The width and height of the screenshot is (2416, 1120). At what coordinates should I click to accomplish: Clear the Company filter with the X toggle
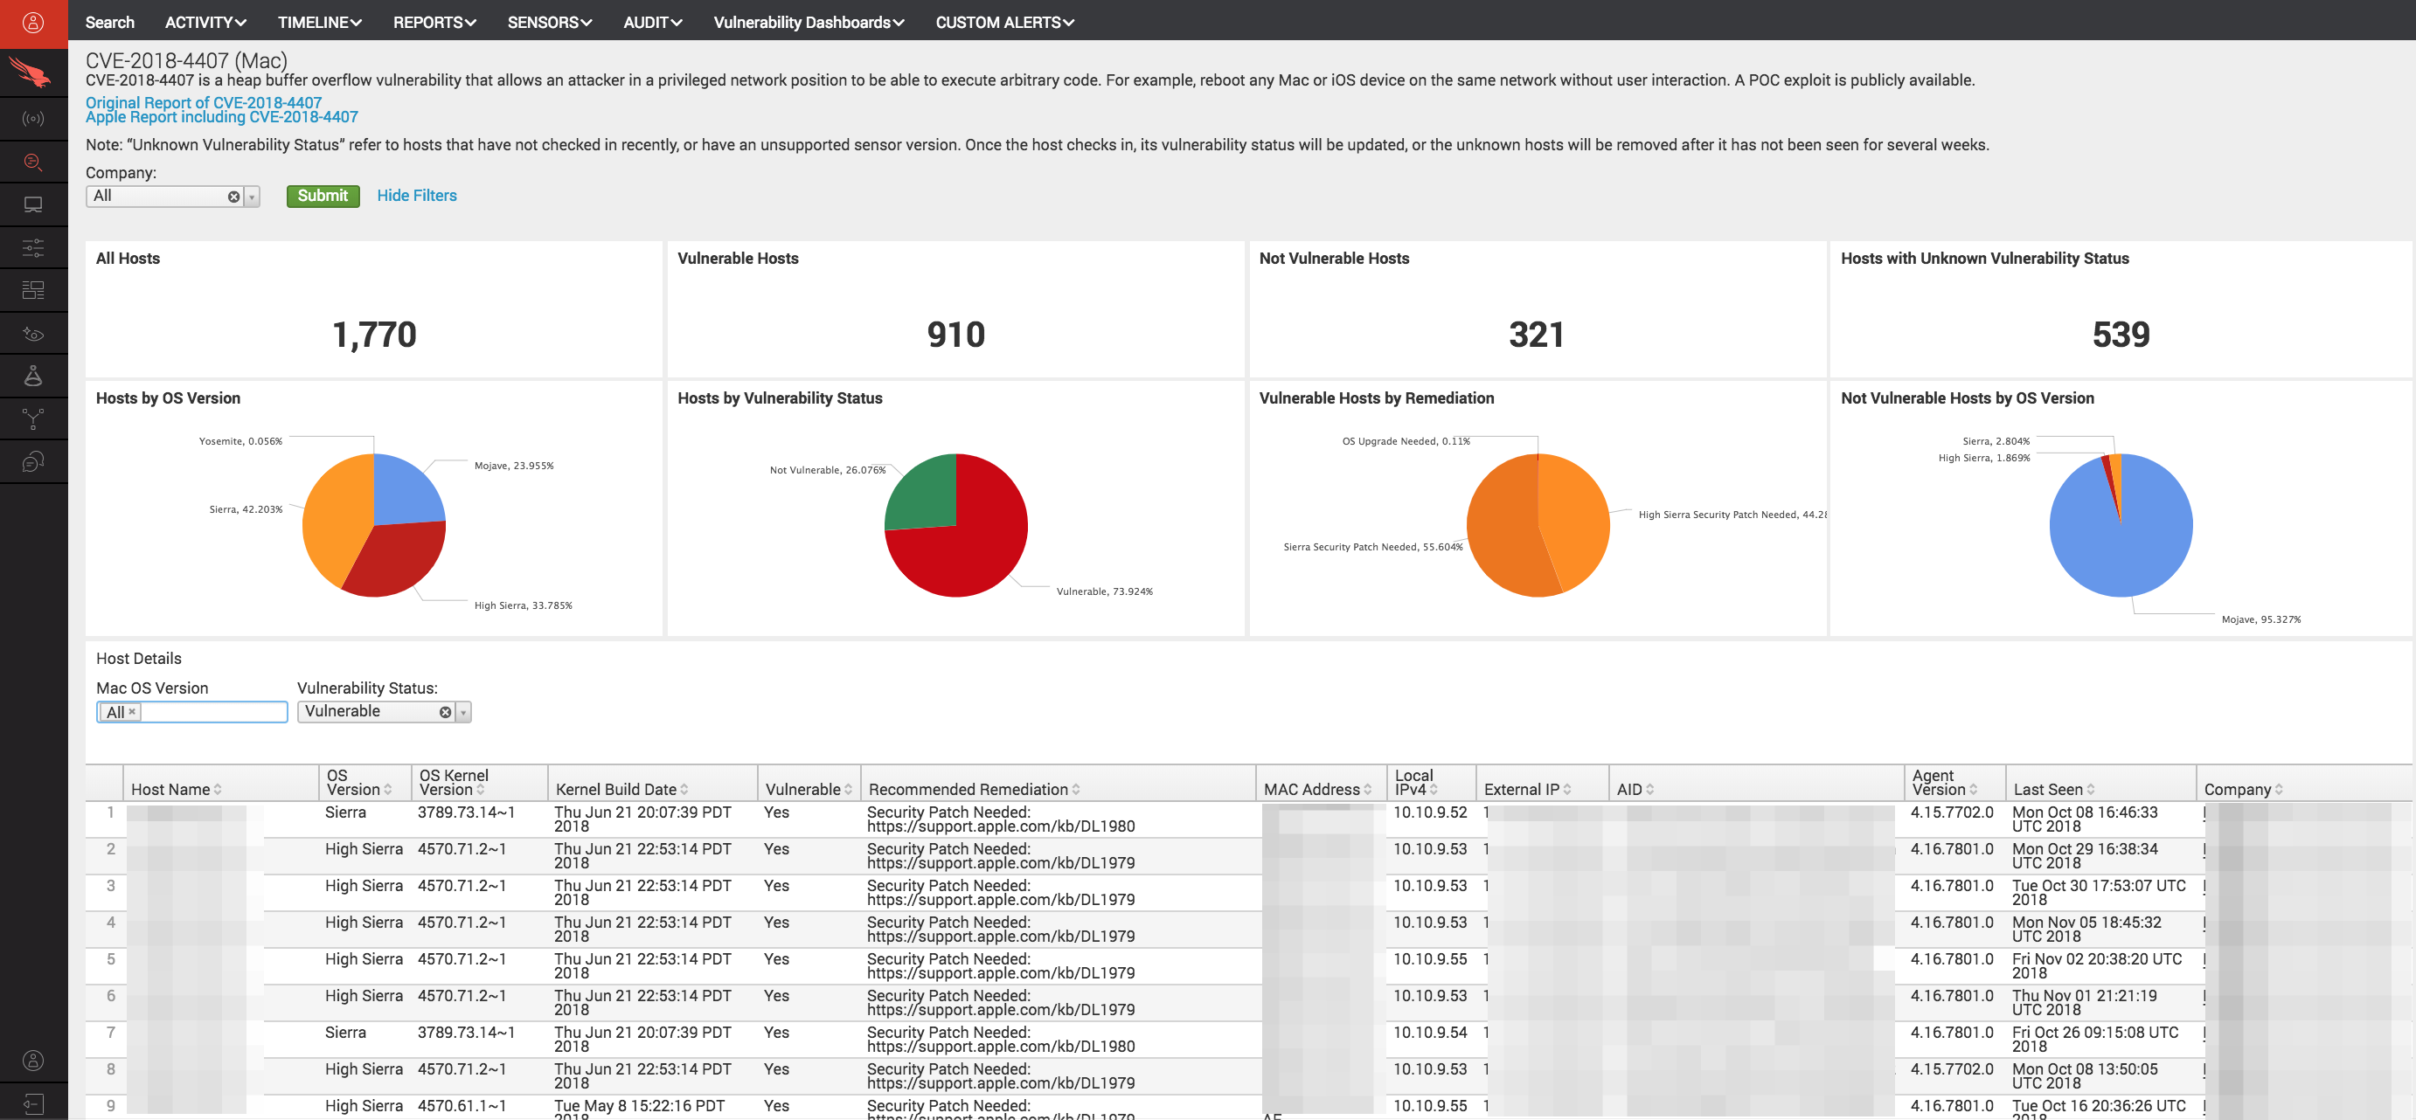[234, 196]
